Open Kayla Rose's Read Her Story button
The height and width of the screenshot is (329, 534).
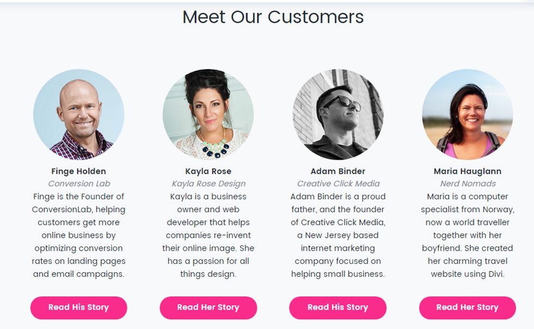point(208,308)
